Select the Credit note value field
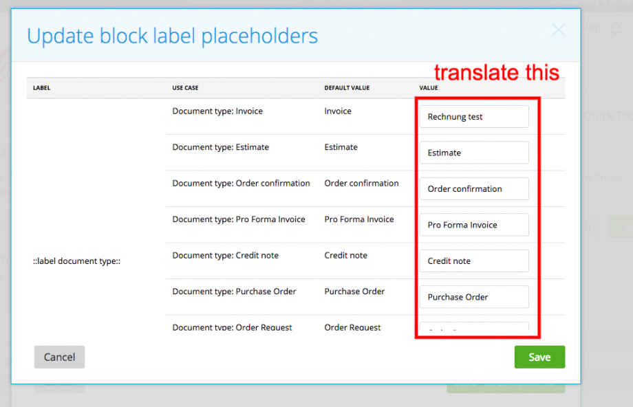Image resolution: width=633 pixels, height=407 pixels. [473, 261]
